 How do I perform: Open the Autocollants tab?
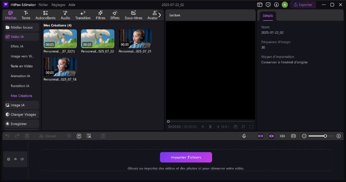pos(46,15)
